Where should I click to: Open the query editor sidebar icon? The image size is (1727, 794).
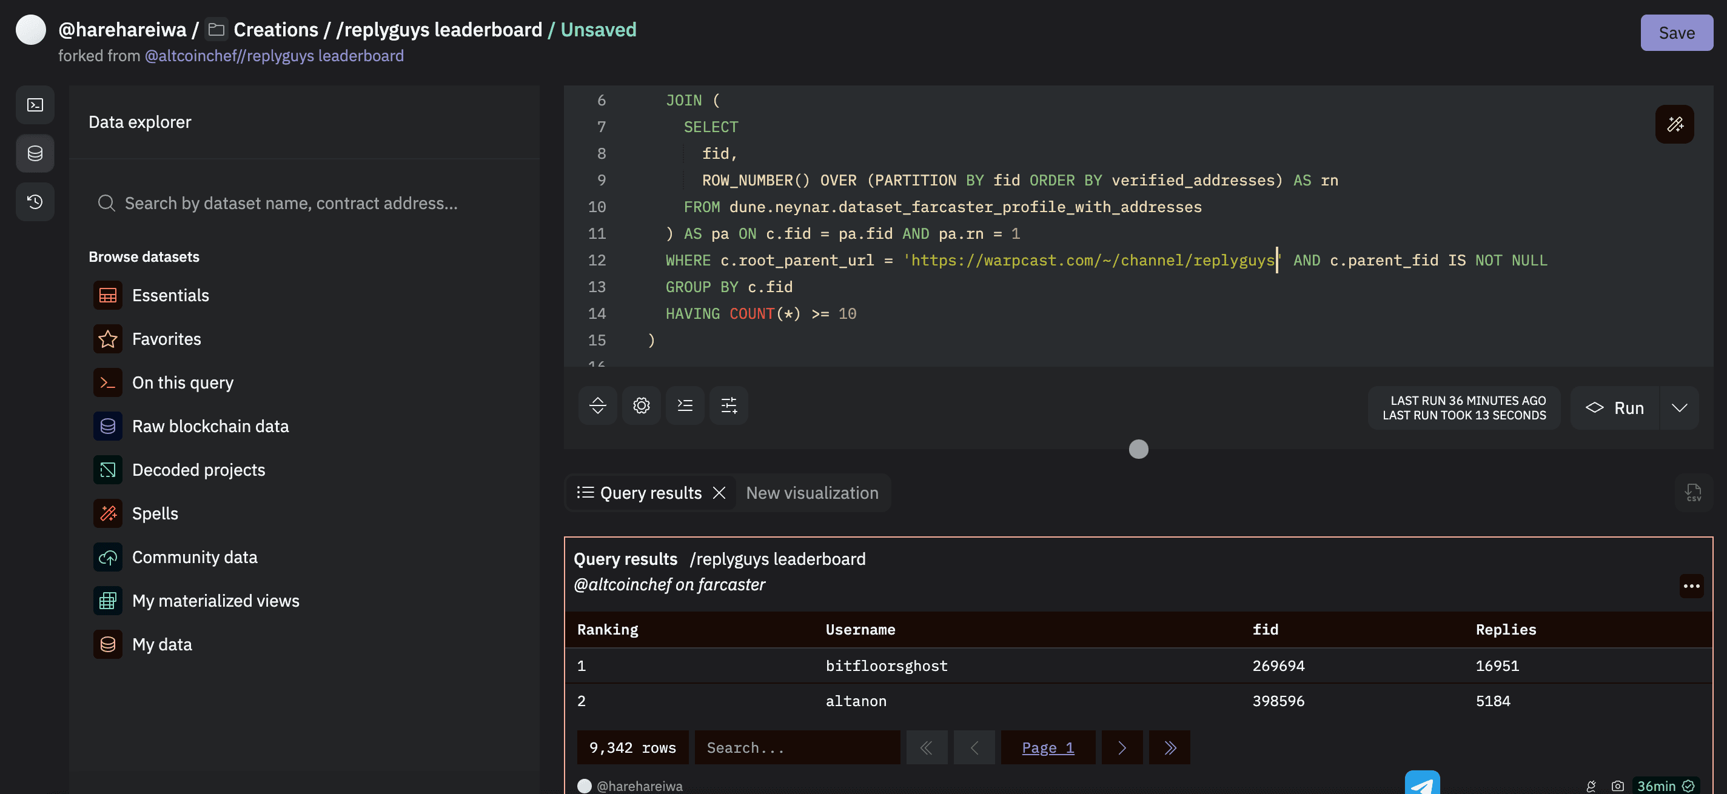pos(35,105)
